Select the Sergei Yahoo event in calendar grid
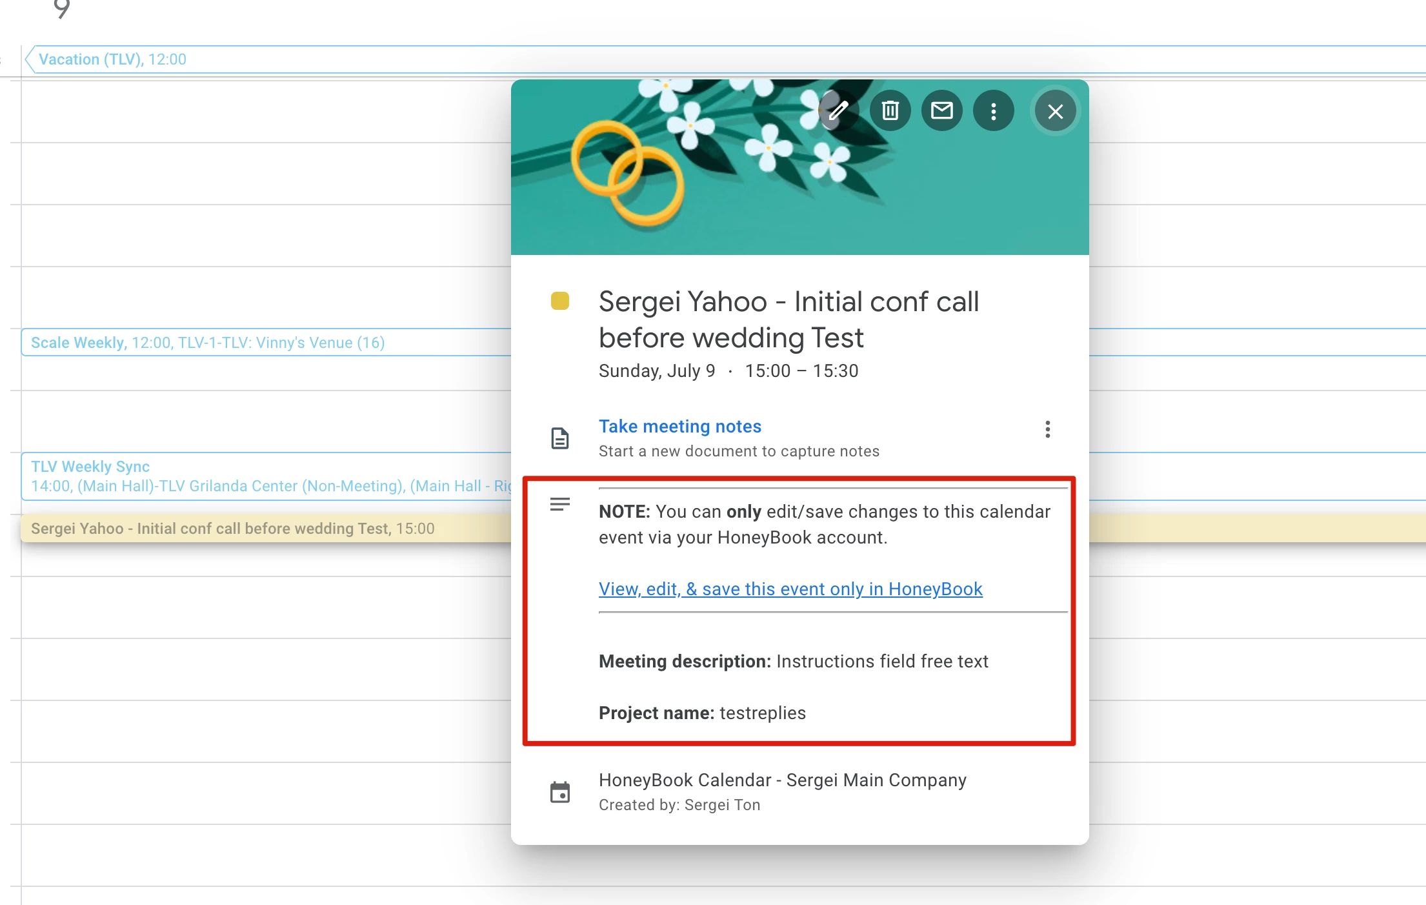This screenshot has height=905, width=1426. click(232, 529)
